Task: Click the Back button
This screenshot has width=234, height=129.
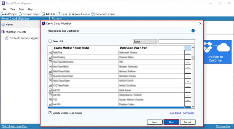Action: pos(155,122)
